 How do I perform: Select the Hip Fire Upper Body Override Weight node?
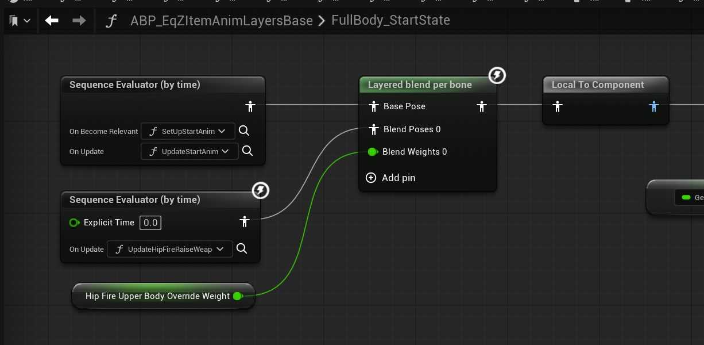[157, 296]
